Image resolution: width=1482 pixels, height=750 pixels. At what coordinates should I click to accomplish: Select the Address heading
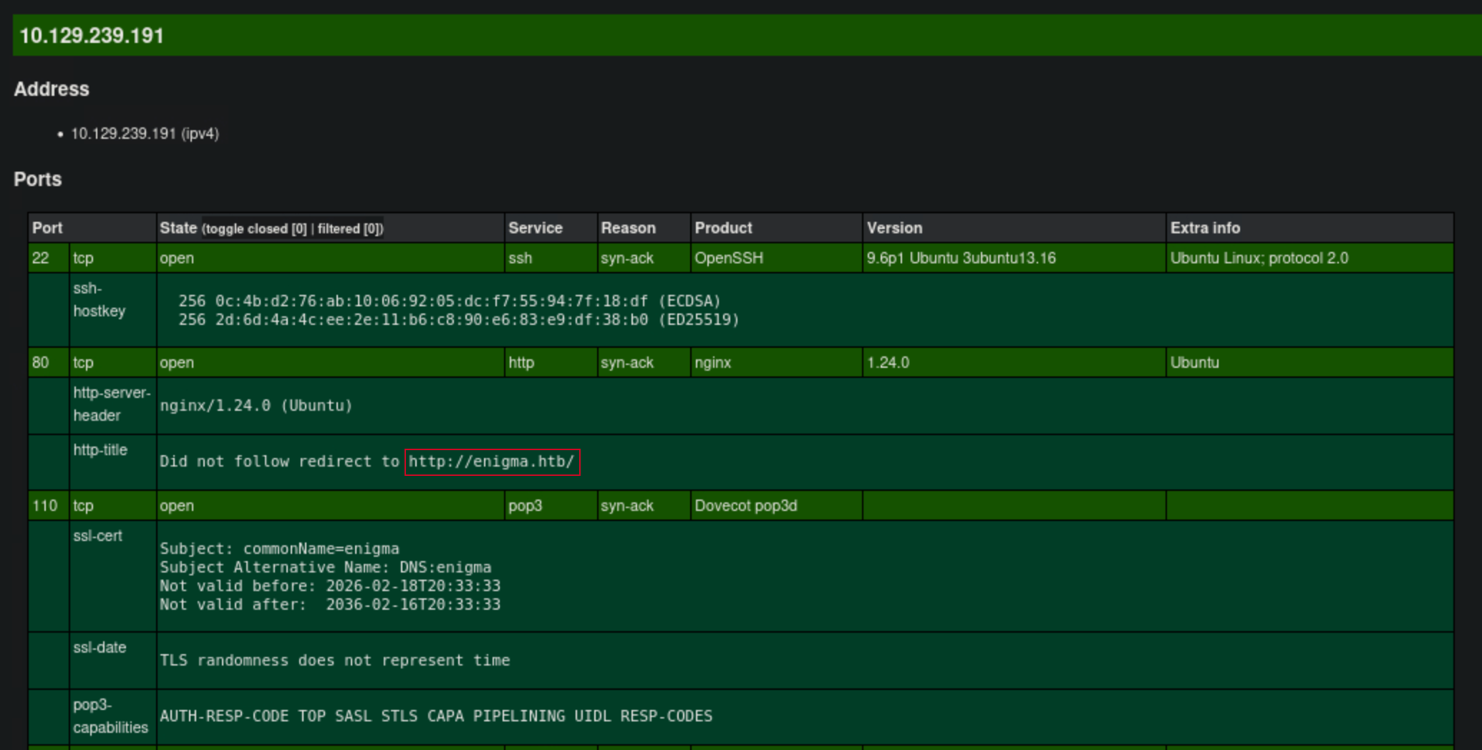pos(52,89)
